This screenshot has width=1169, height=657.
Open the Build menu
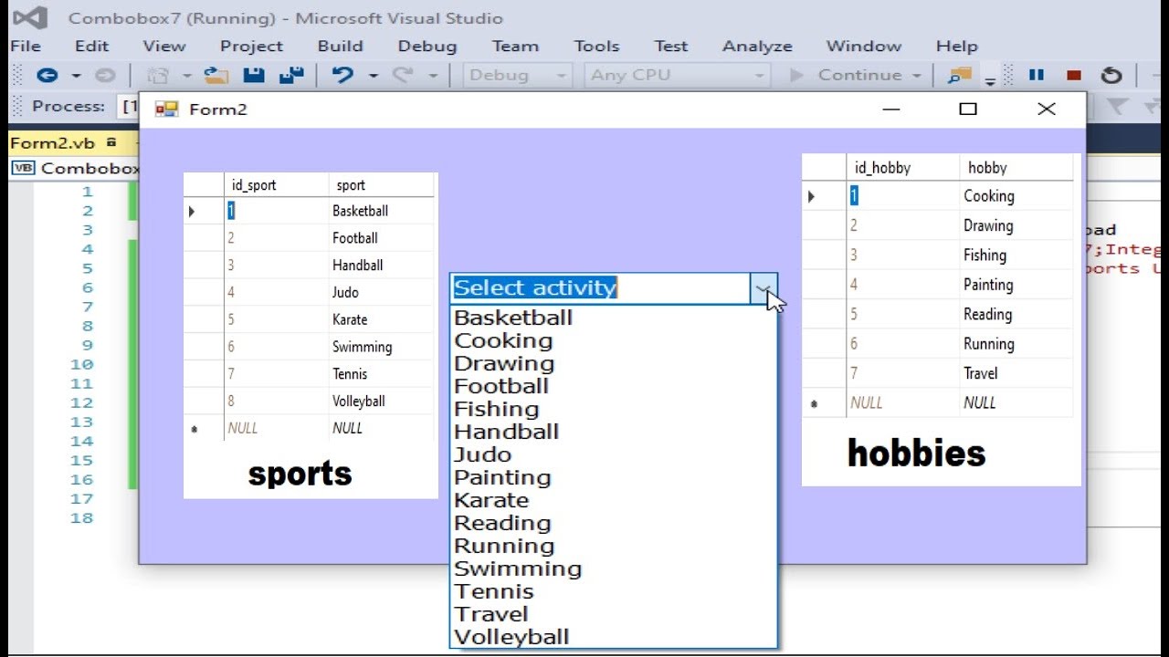pos(341,47)
